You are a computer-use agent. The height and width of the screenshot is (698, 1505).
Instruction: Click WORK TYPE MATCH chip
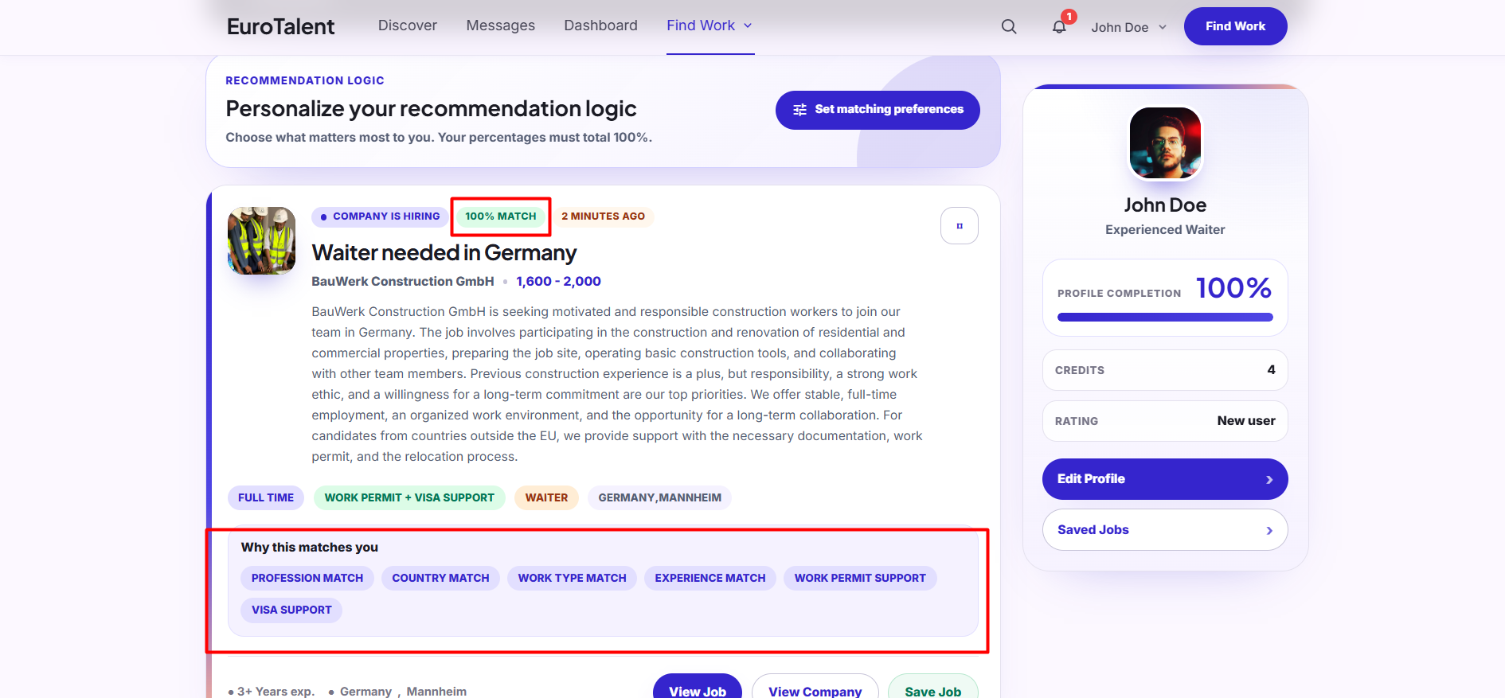(x=572, y=578)
